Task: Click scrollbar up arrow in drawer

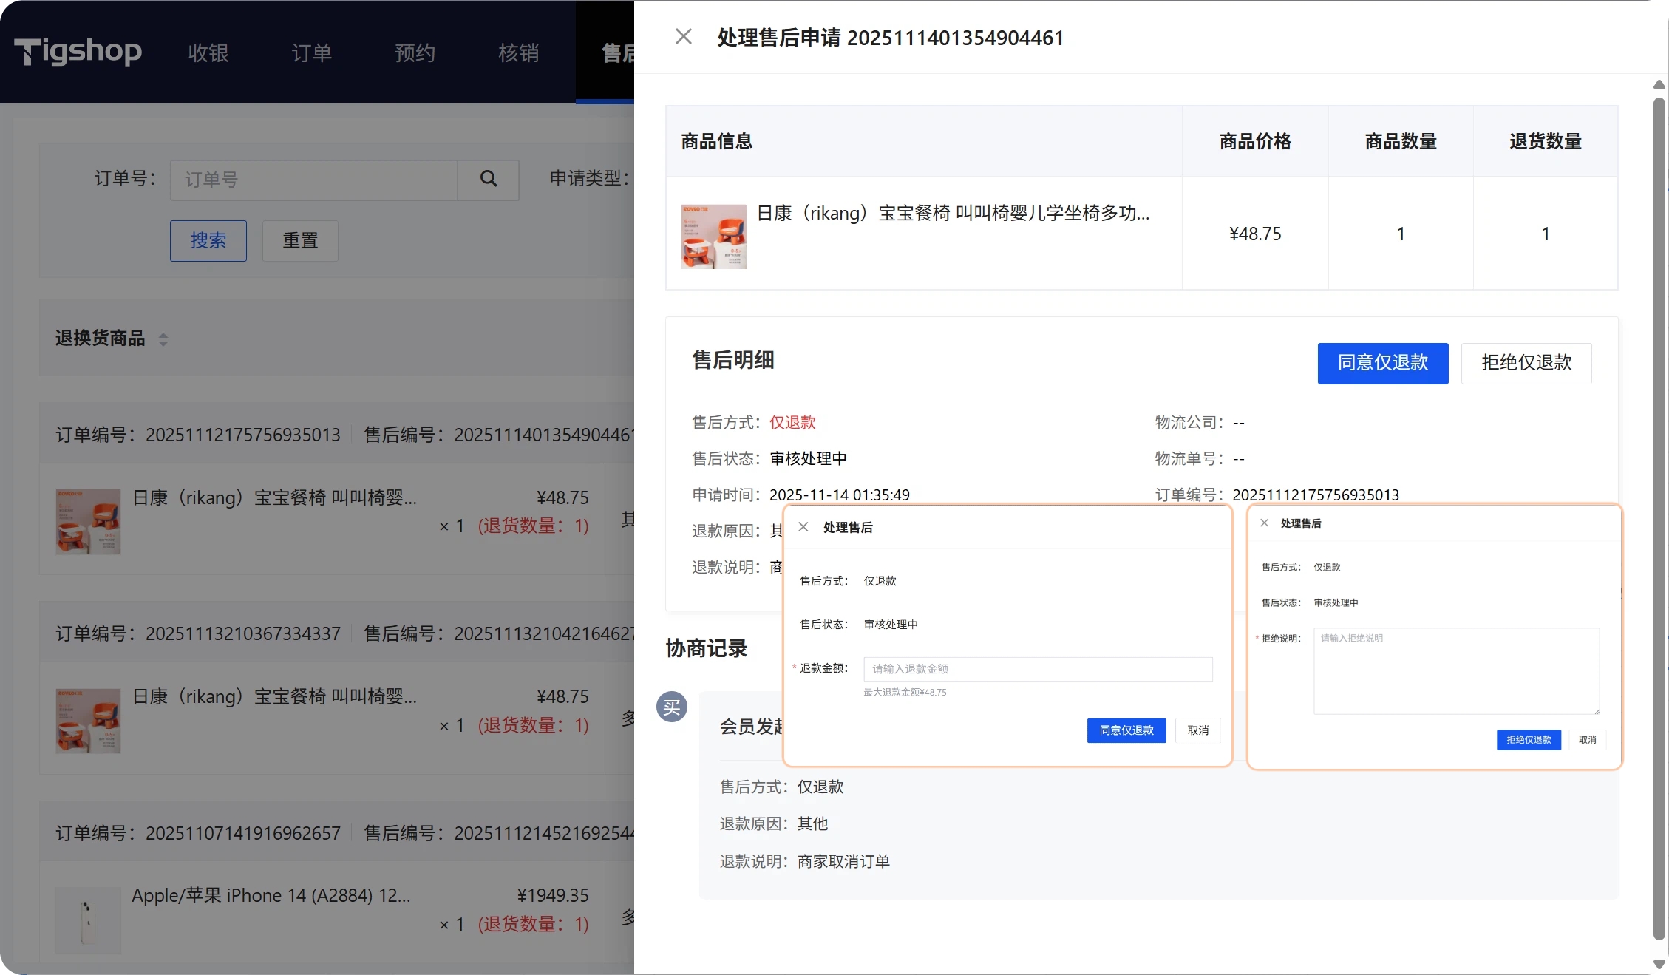Action: coord(1659,84)
